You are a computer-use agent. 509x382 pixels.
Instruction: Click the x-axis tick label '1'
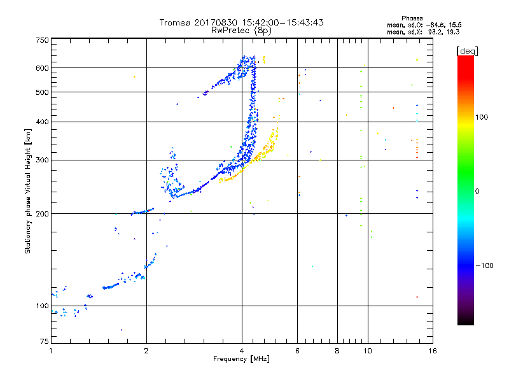tap(51, 351)
